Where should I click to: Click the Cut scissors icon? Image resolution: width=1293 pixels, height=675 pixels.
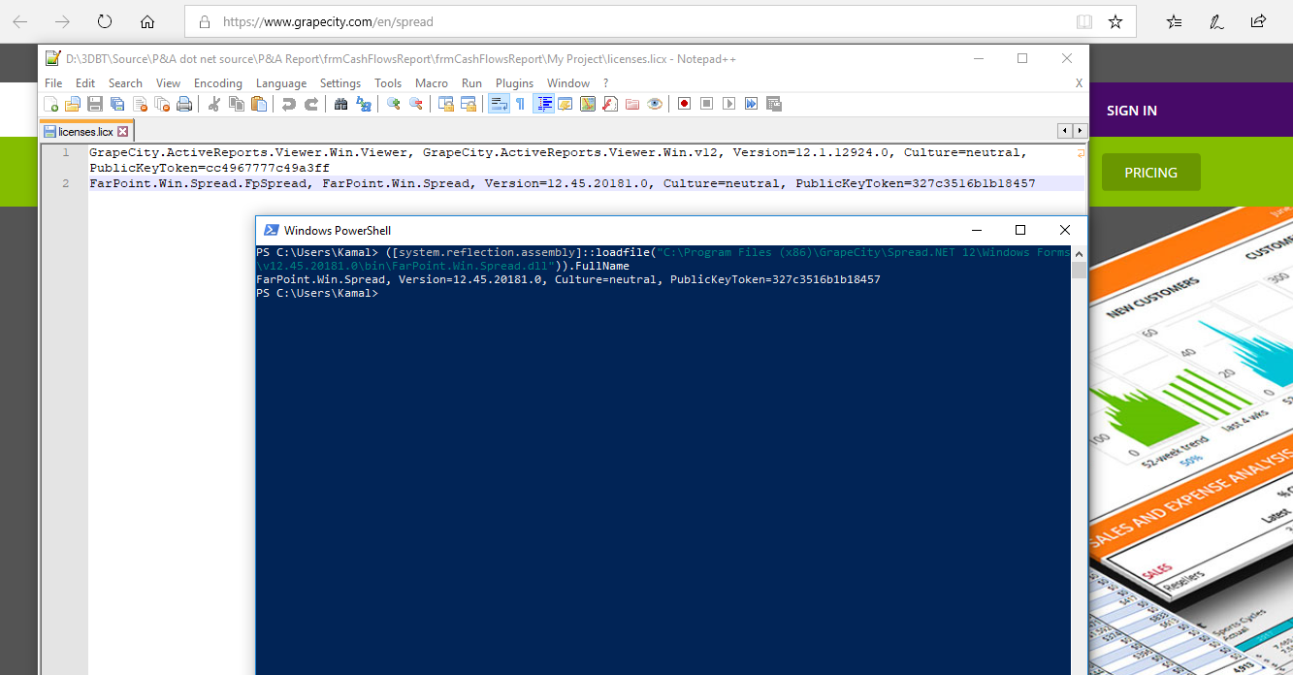click(214, 104)
